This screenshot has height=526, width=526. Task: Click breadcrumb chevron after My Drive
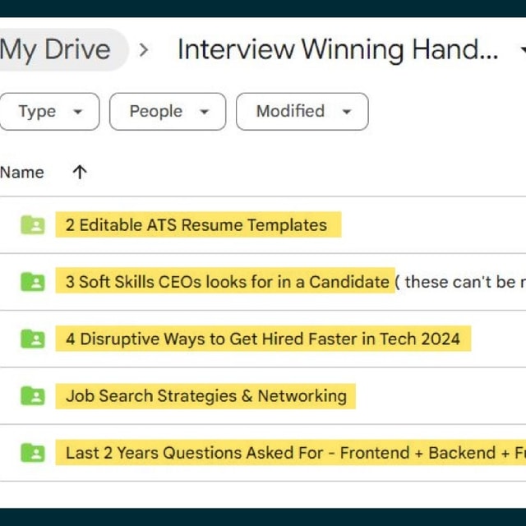coord(145,50)
